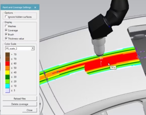Click the '> 70' scale label
This screenshot has height=115, width=146.
tap(14, 54)
